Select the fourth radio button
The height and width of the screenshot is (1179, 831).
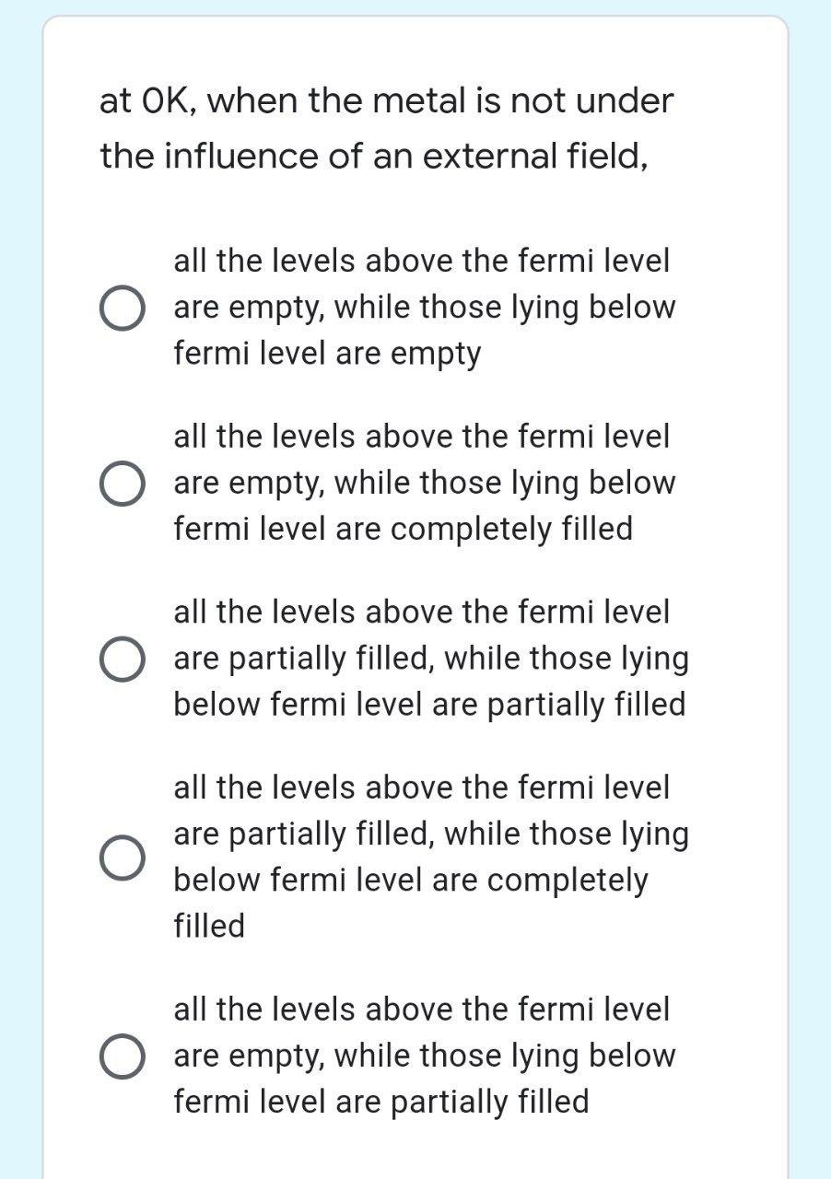point(124,858)
